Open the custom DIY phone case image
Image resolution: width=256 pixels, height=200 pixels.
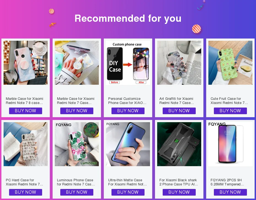[x=128, y=63]
